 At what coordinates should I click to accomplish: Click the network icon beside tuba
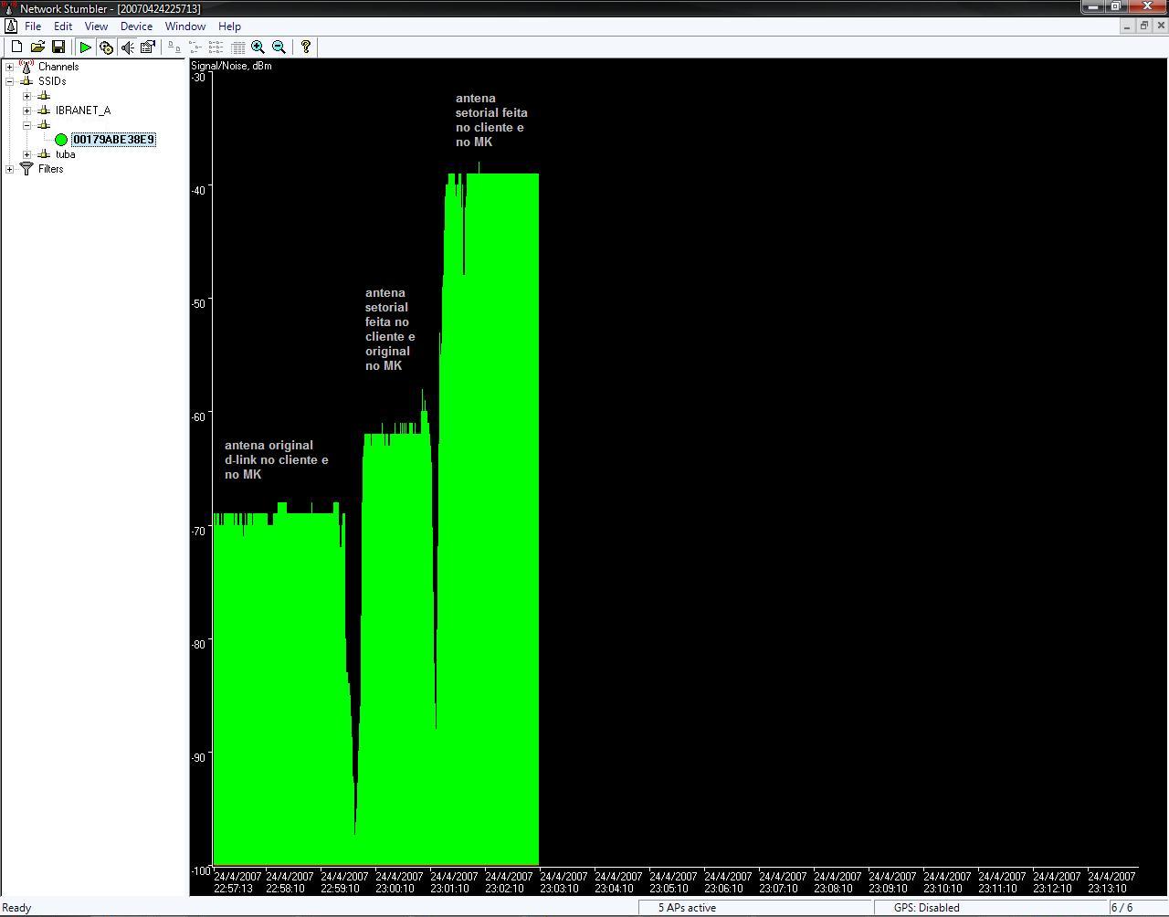click(44, 153)
